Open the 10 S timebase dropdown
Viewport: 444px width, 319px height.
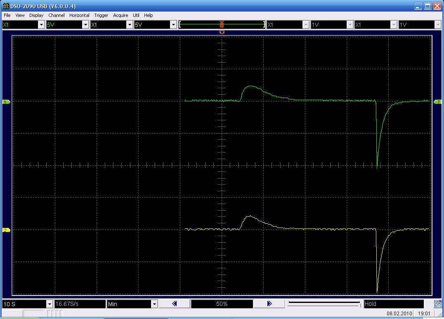coord(50,304)
